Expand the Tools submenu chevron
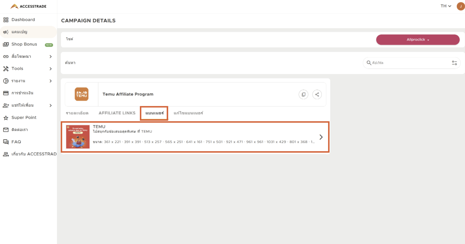The height and width of the screenshot is (244, 465). tap(51, 69)
